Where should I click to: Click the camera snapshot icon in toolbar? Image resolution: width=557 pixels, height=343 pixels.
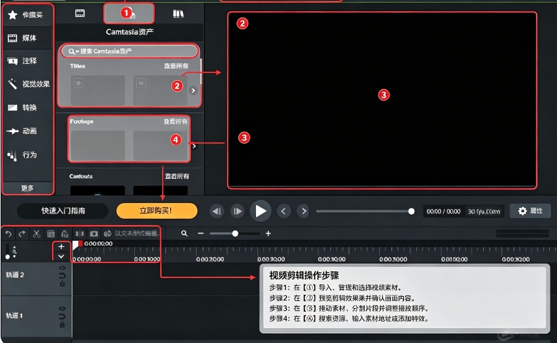click(x=94, y=234)
